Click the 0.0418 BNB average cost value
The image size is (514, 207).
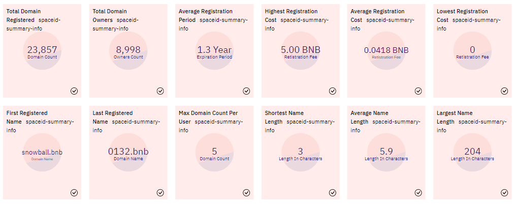[386, 50]
